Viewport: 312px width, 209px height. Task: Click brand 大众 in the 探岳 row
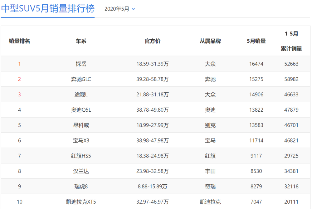[x=210, y=64]
